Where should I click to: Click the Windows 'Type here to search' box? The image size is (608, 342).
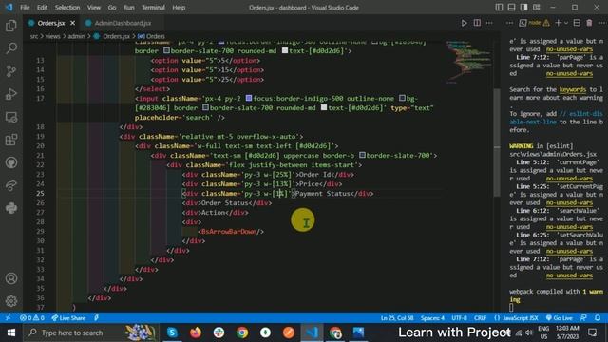click(x=91, y=332)
